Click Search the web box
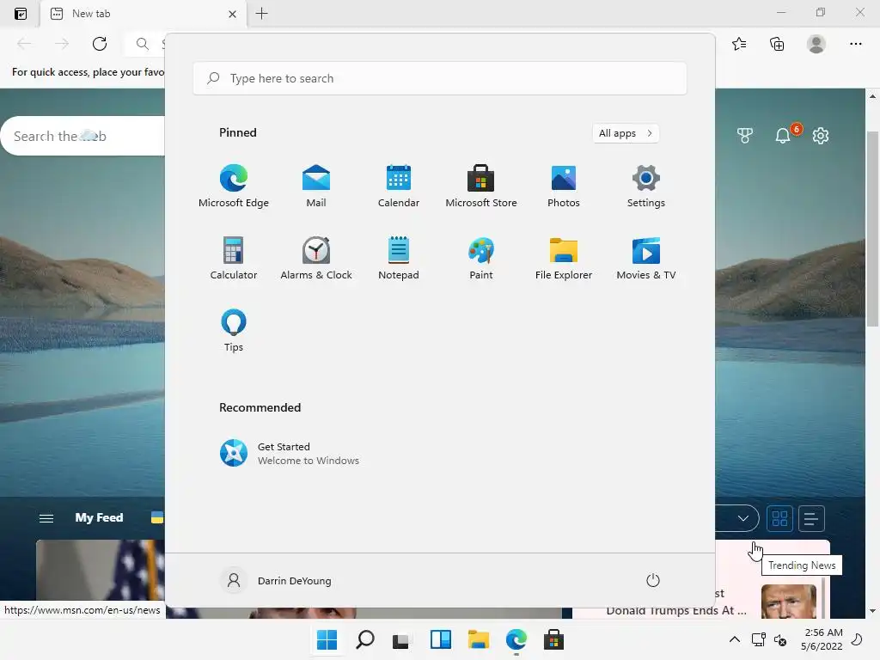880x660 pixels. (83, 136)
